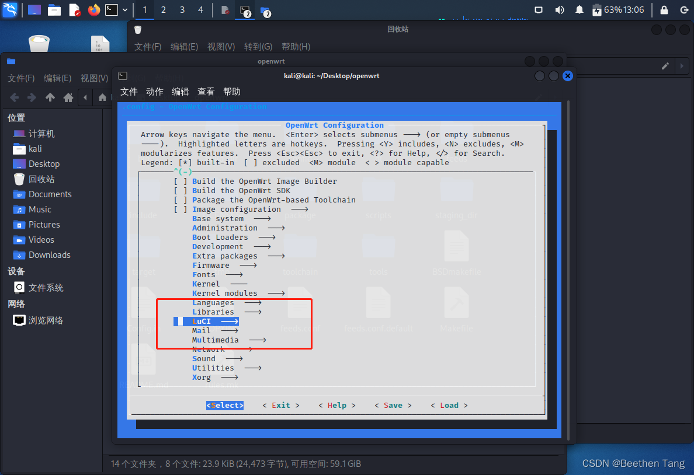Click the pencil edit path icon
Viewport: 694px width, 475px height.
point(665,66)
